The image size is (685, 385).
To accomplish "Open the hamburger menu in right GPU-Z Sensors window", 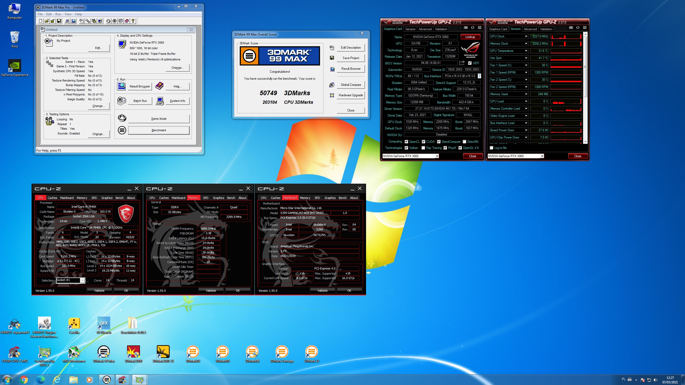I will point(585,28).
